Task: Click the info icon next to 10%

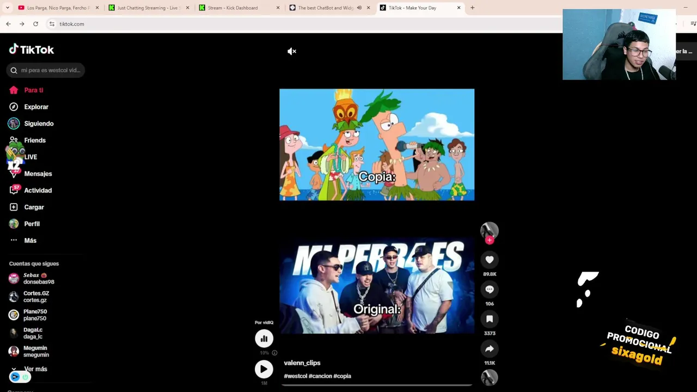Action: click(274, 353)
